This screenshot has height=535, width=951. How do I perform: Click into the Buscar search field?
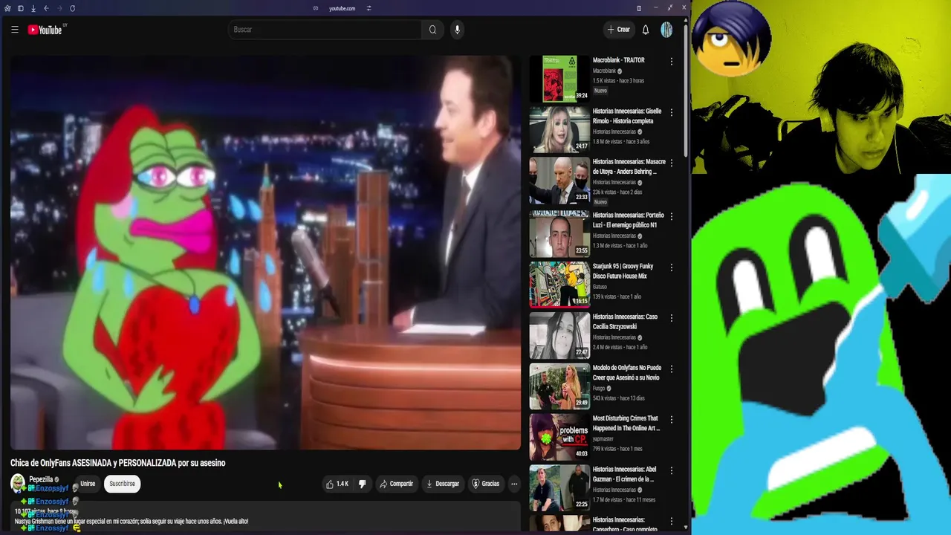(325, 30)
